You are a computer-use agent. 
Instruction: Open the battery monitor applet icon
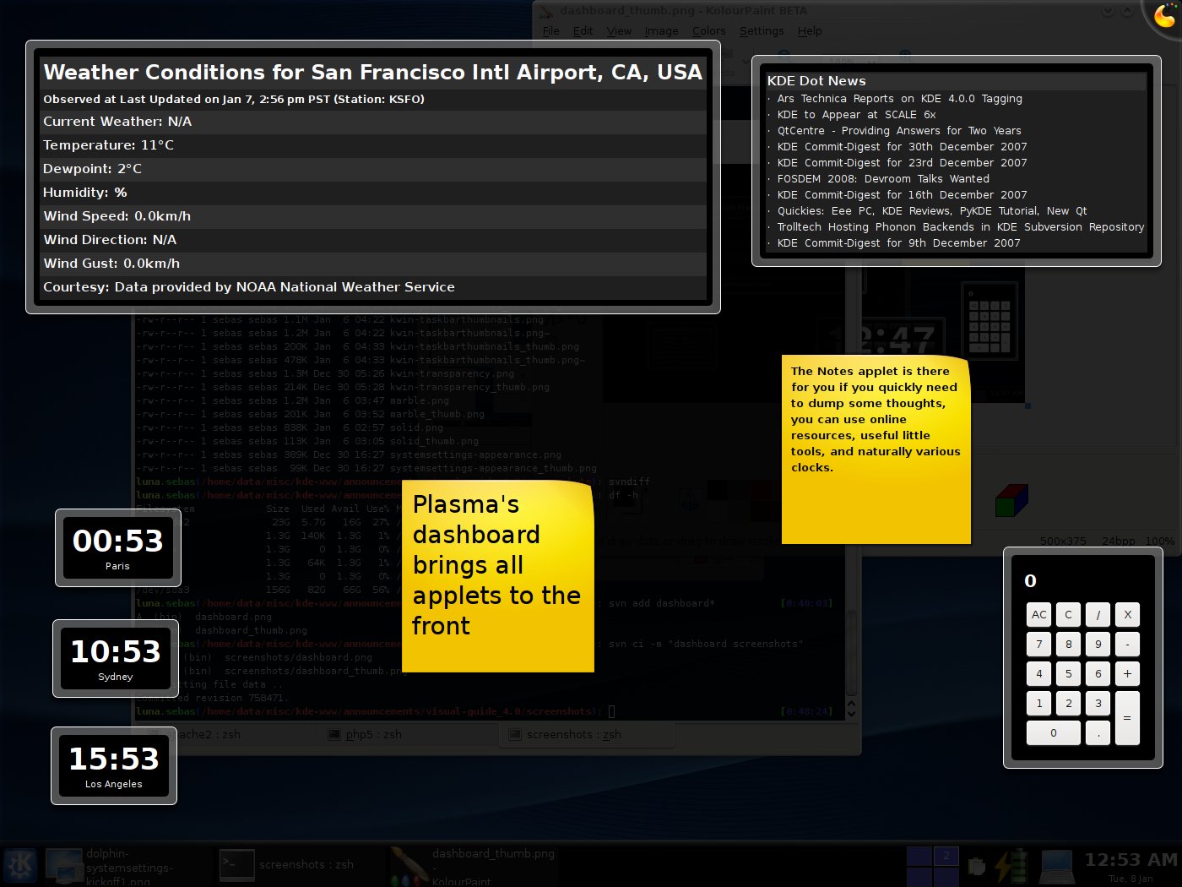1011,867
